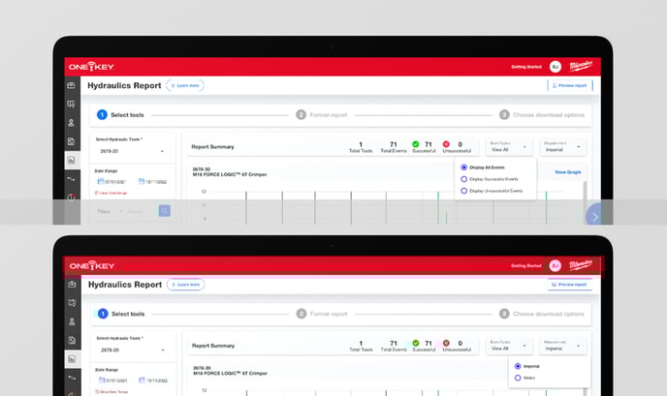Click the Getting Started link in bottom screen header
The width and height of the screenshot is (667, 396).
tap(526, 265)
